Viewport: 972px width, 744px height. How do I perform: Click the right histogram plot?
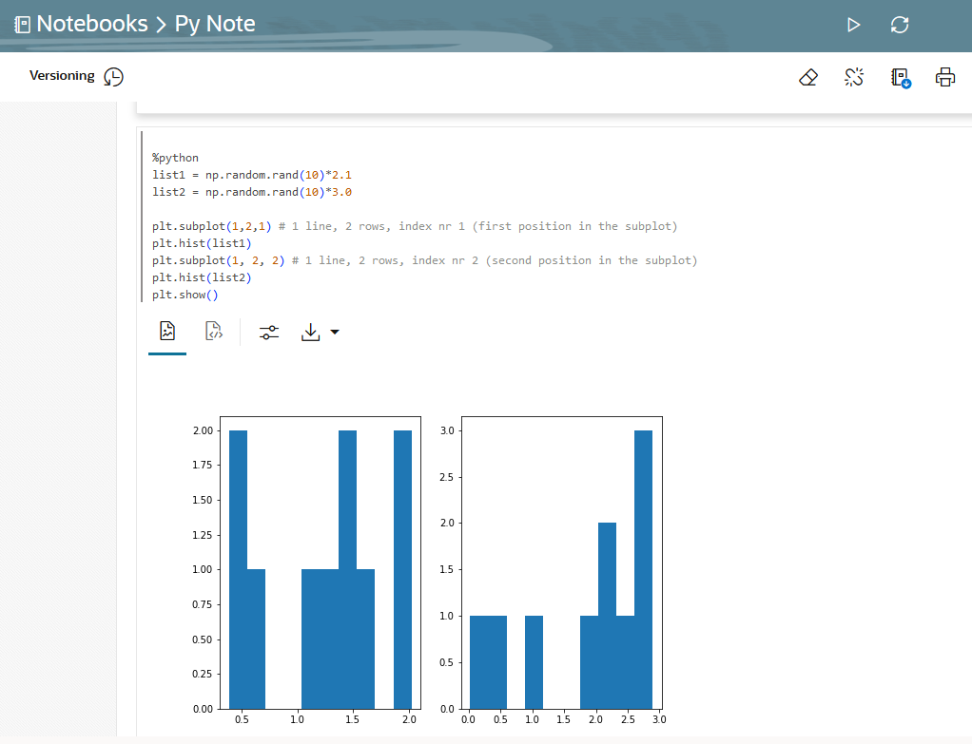562,563
